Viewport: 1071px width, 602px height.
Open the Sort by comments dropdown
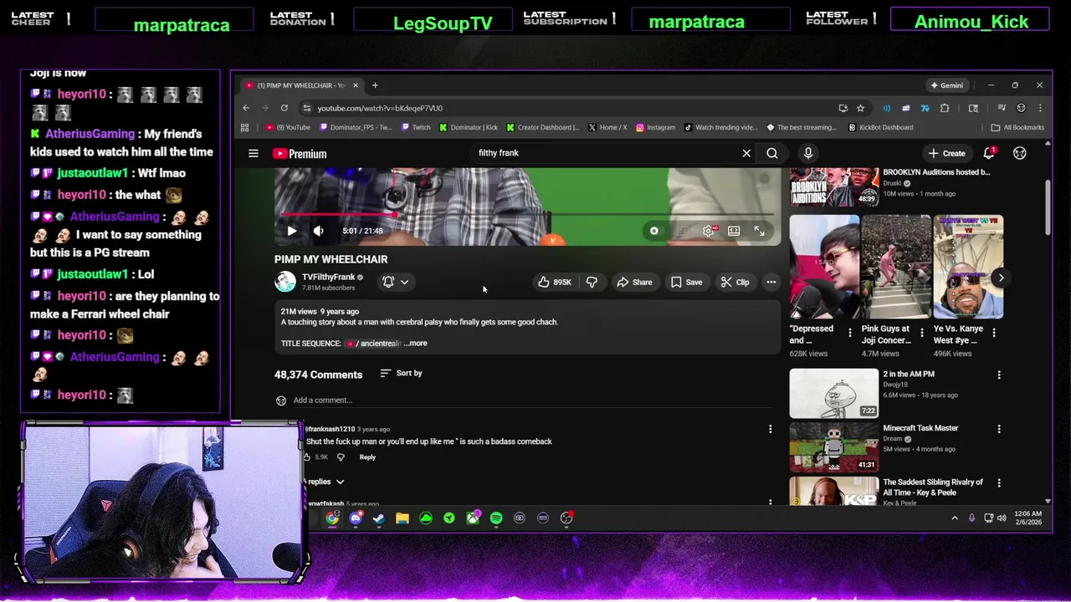coord(402,373)
